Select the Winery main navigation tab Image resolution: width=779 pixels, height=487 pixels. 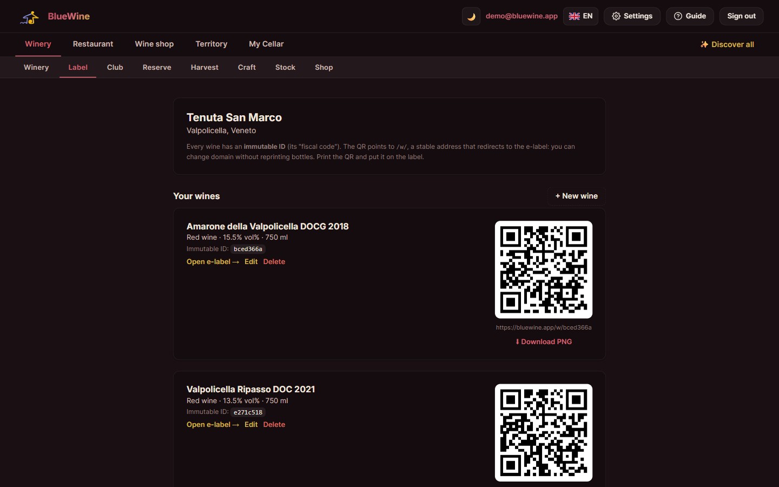(38, 44)
